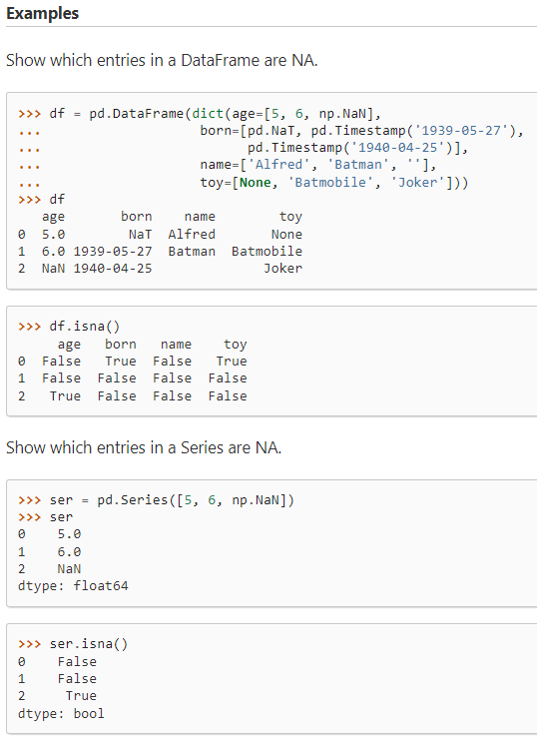Click the 'ser.isna()' code line
The height and width of the screenshot is (741, 537).
coord(88,644)
